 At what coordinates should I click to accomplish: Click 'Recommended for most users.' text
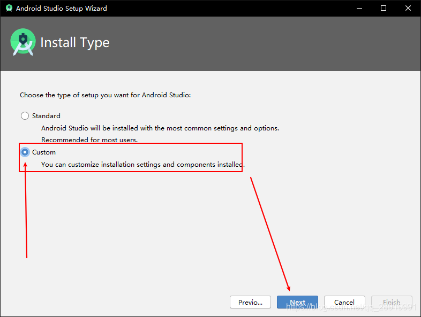point(89,140)
